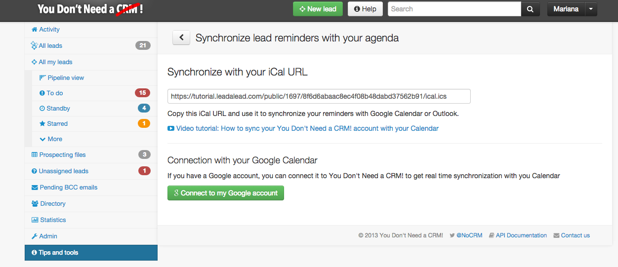
Task: Expand the More section in sidebar
Action: (x=51, y=139)
